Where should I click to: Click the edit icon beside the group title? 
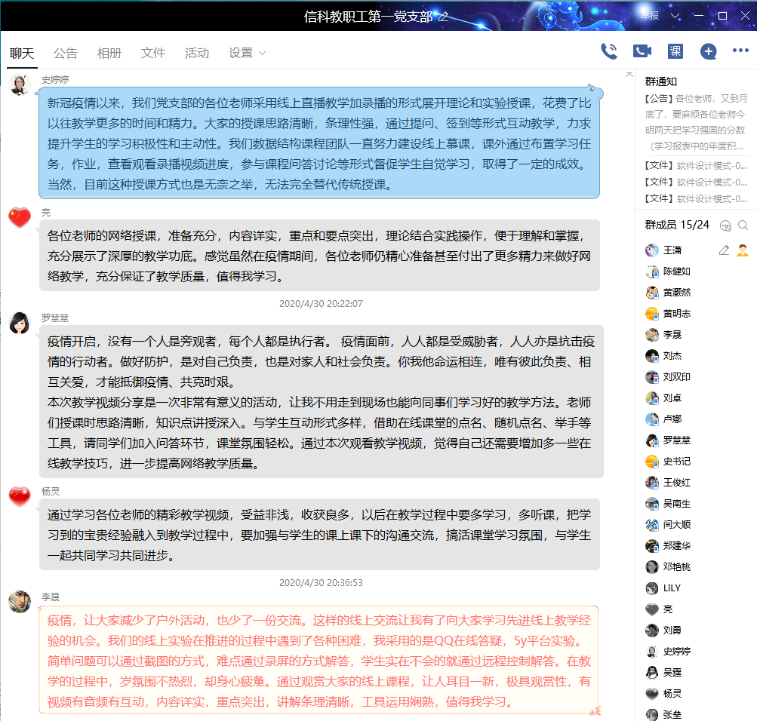click(x=444, y=17)
